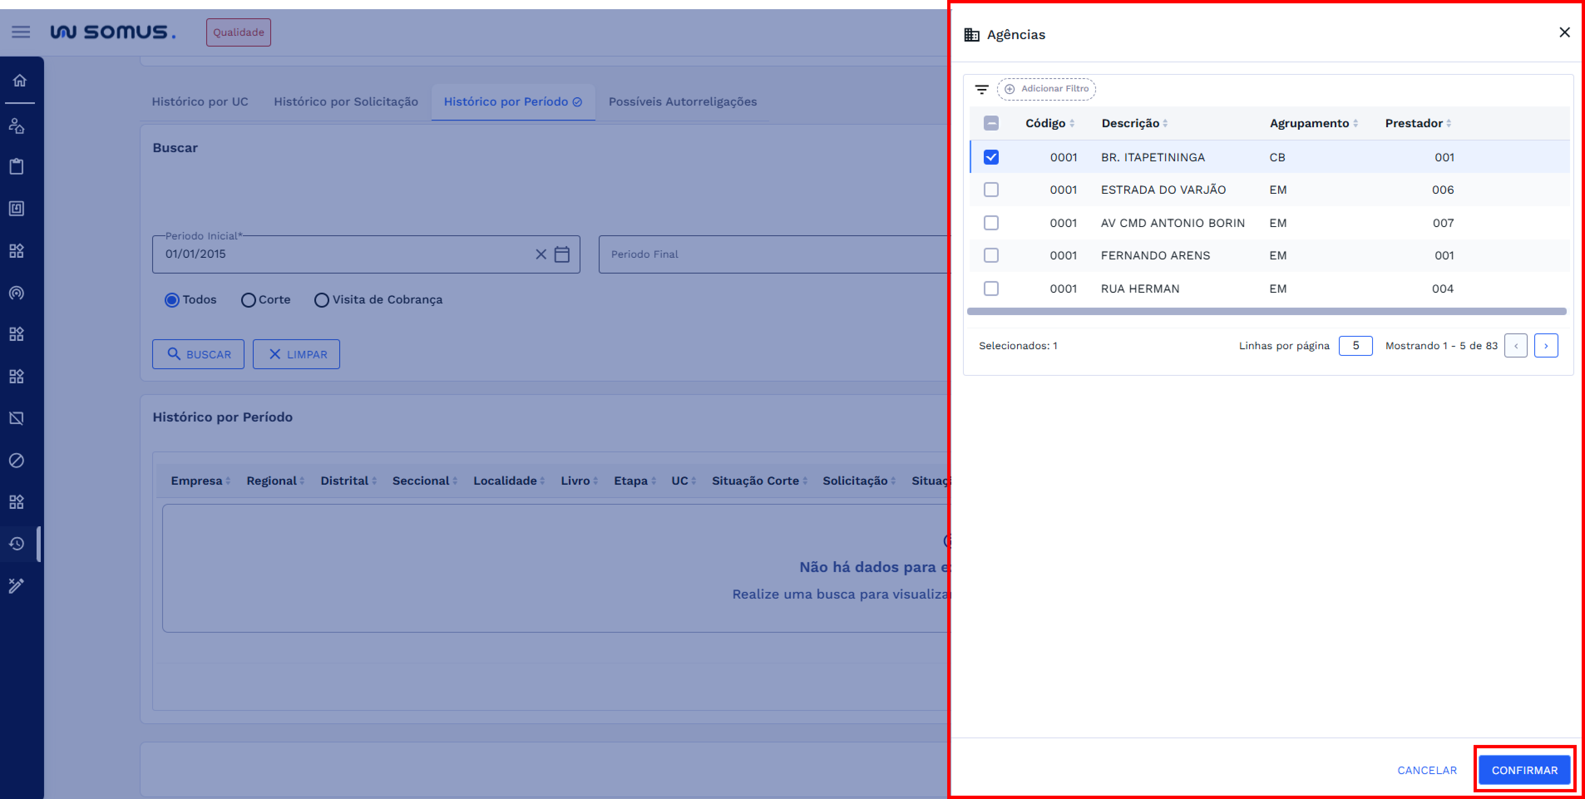1585x799 pixels.
Task: Open the history clock sidebar icon
Action: pos(17,544)
